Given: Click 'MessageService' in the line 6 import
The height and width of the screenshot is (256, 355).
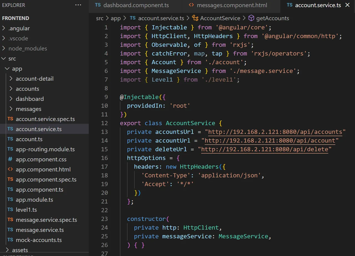Looking at the screenshot, I should click(x=176, y=71).
